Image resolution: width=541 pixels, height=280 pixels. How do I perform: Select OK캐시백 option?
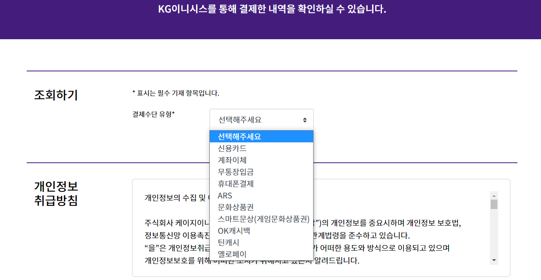(x=261, y=231)
